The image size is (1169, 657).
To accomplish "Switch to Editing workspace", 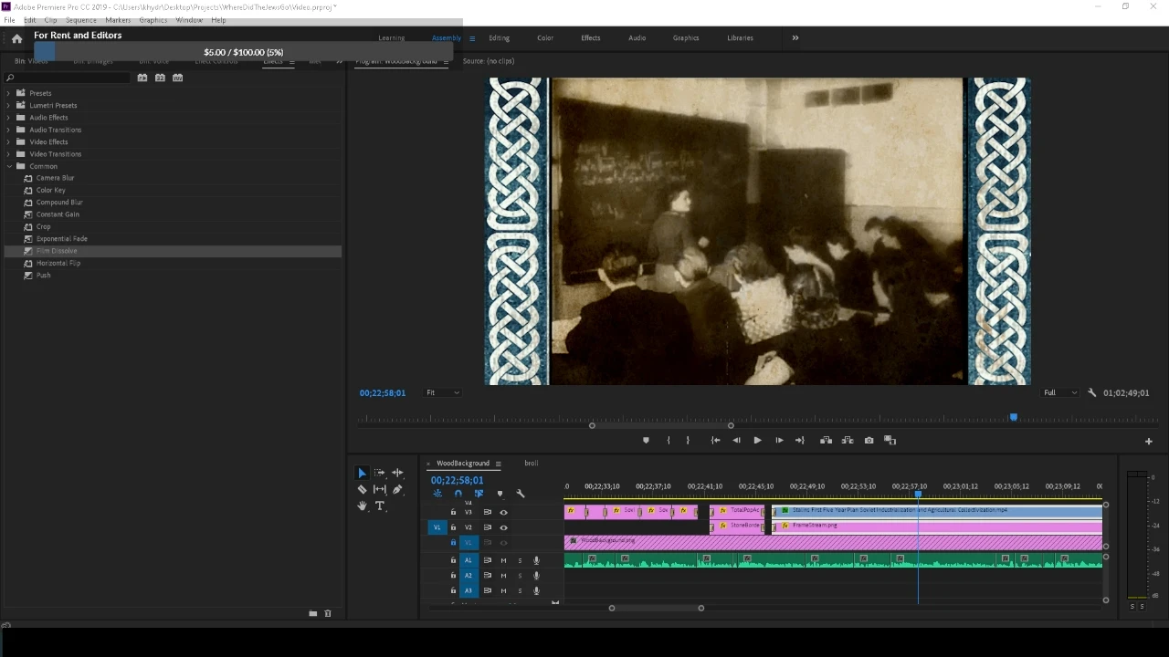I will (499, 38).
